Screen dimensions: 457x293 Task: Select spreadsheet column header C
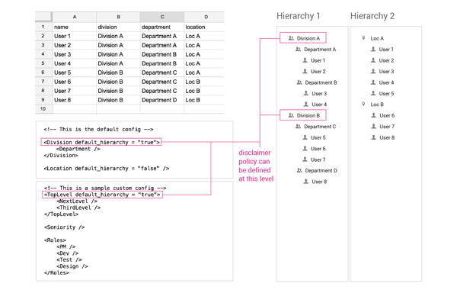162,17
